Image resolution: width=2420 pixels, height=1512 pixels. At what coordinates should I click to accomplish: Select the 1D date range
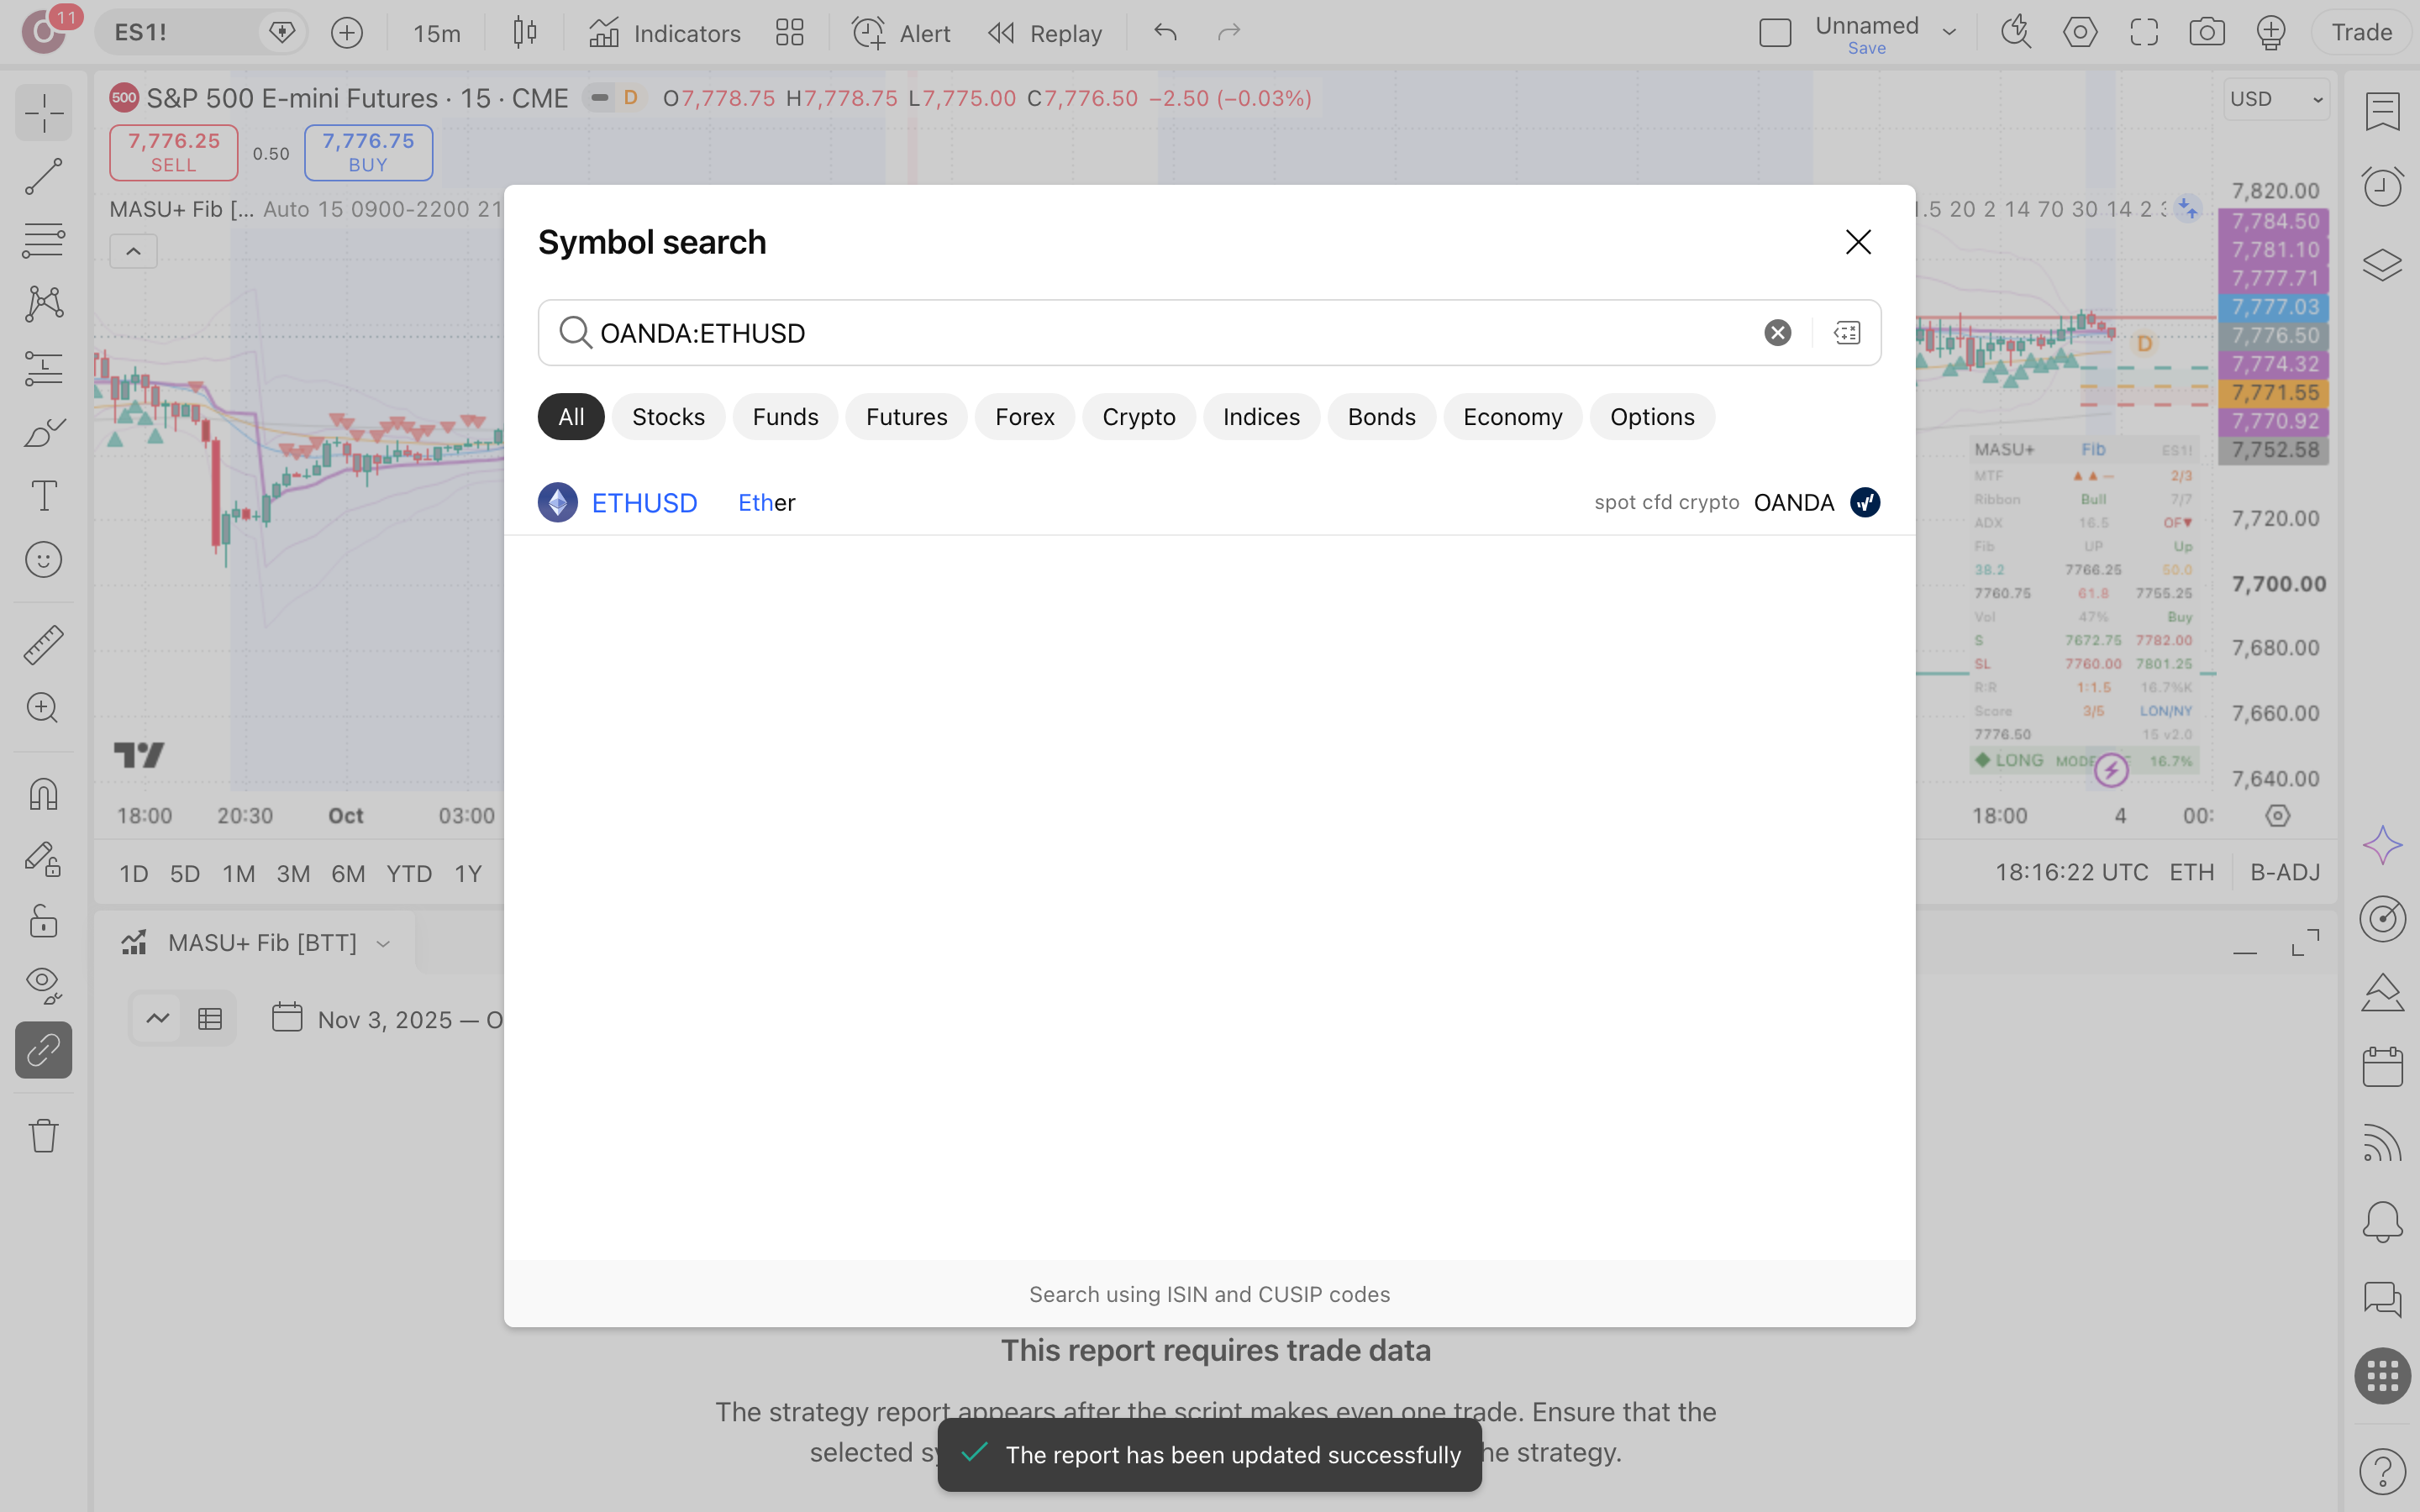(133, 874)
